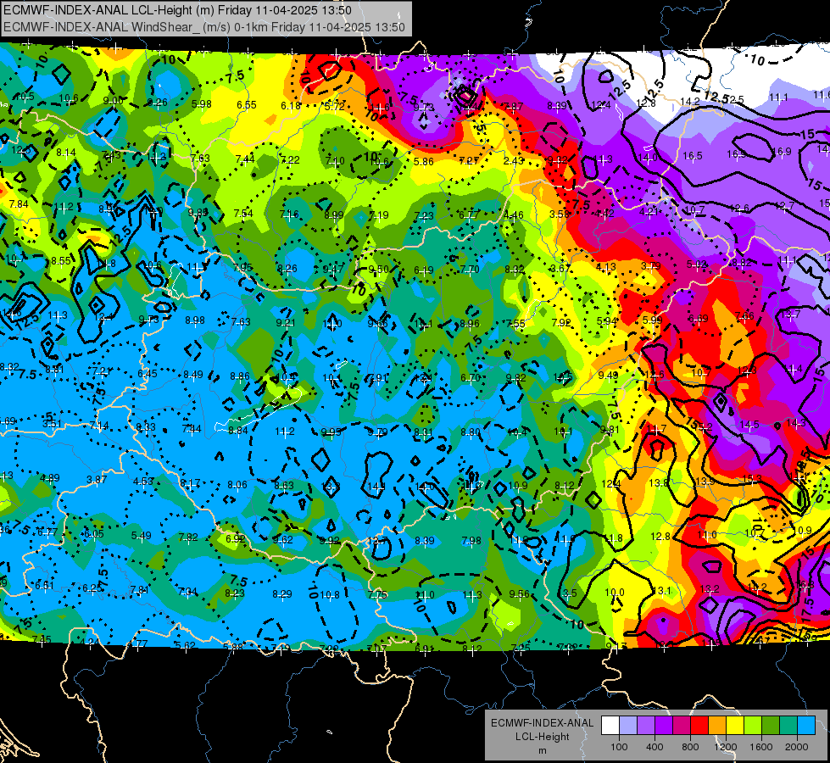
Task: Click the grid value '8.98'
Action: point(195,320)
